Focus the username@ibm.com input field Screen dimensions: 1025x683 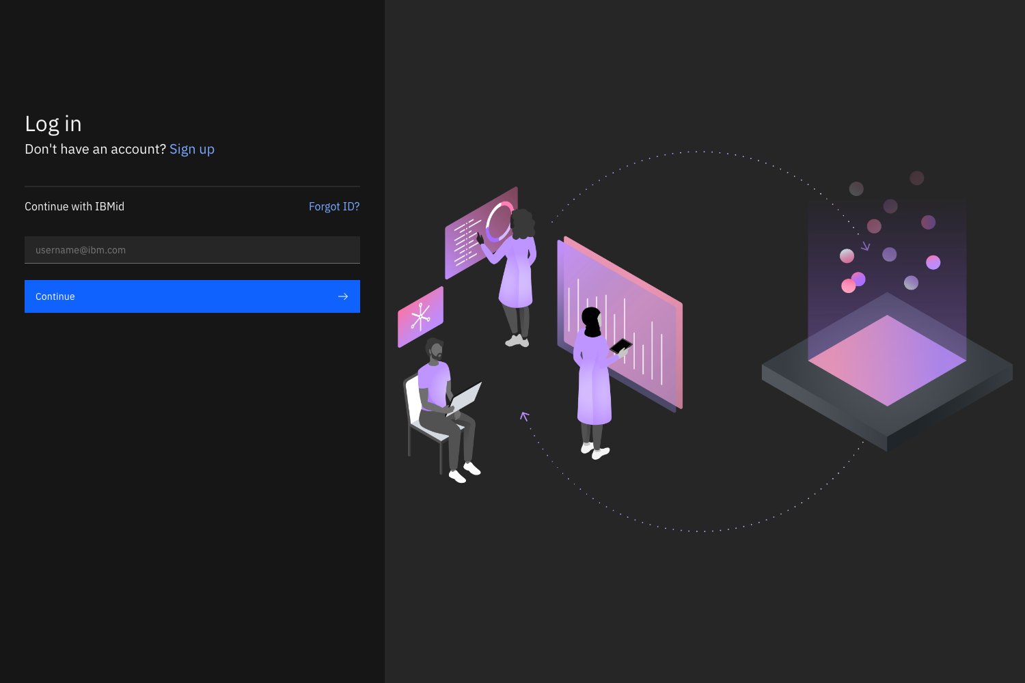192,250
